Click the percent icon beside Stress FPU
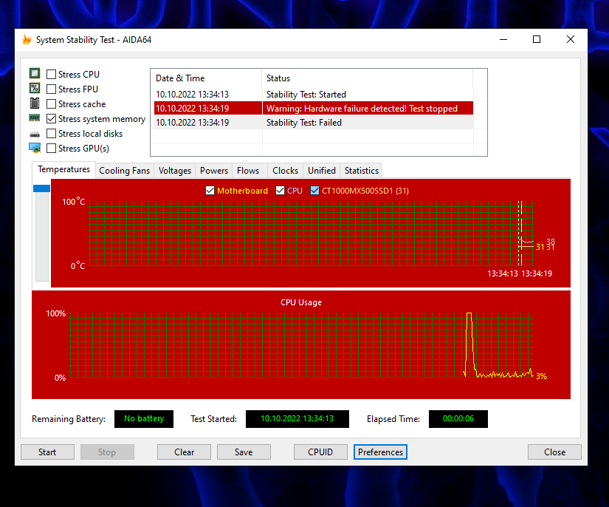 click(x=35, y=88)
